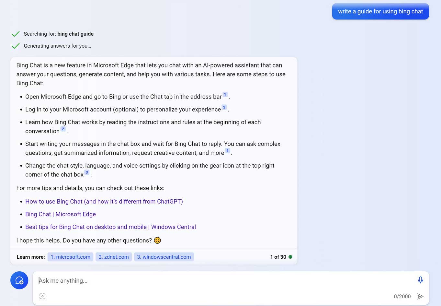Click the zdnet.com source button

tap(114, 257)
